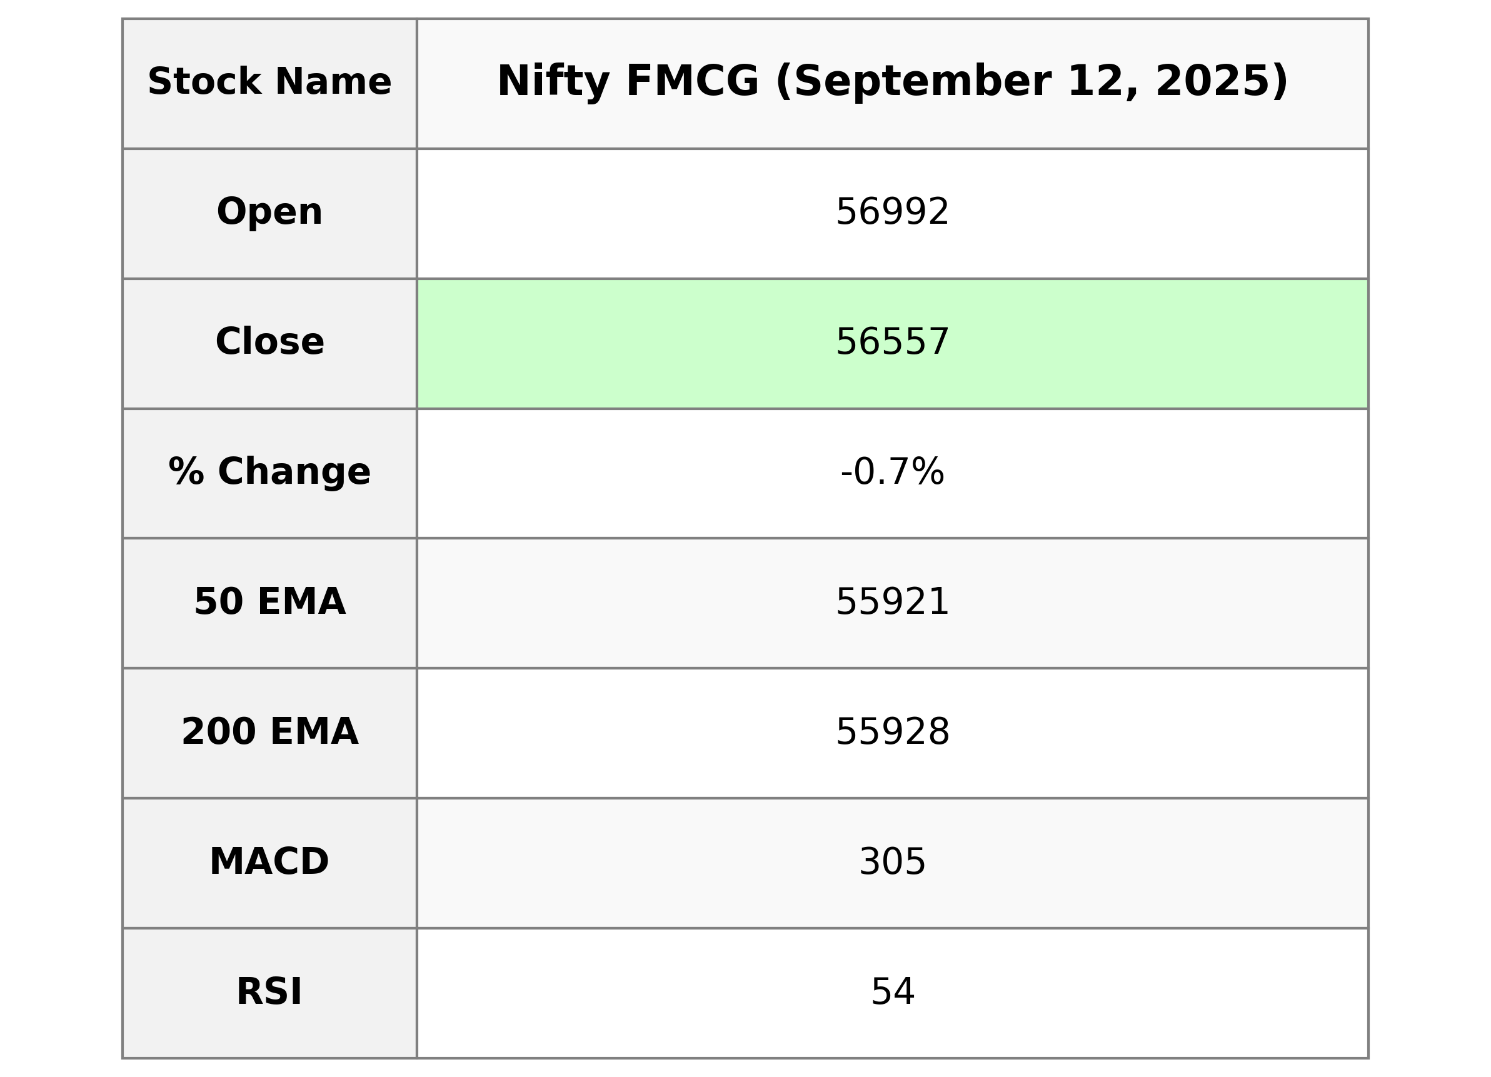Click the word "Name" in the header
This screenshot has width=1491, height=1077.
pos(333,82)
